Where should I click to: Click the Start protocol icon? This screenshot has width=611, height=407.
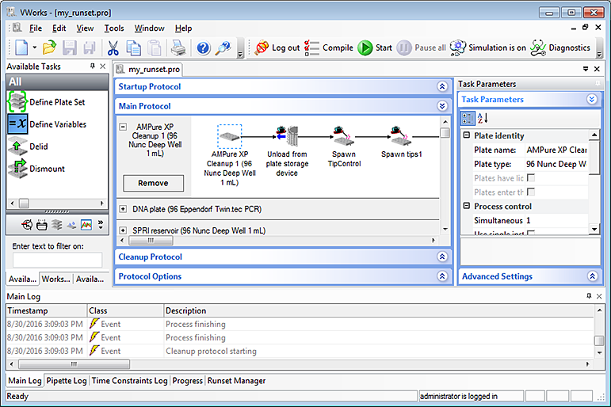(x=365, y=48)
